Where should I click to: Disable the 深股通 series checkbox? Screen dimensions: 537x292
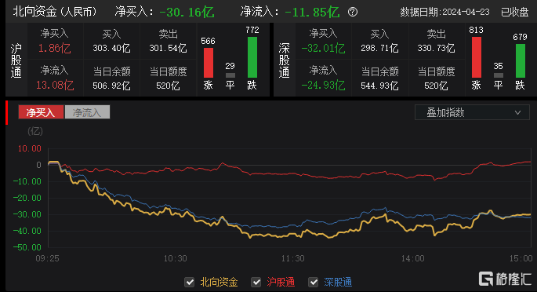tap(313, 282)
